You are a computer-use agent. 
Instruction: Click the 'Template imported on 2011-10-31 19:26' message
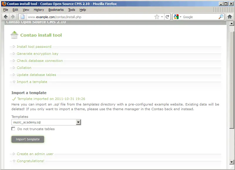click(51, 99)
